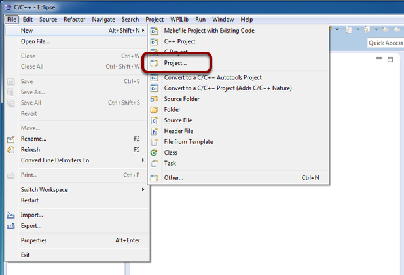Create a new Source Folder via its icon
Image resolution: width=404 pixels, height=275 pixels.
154,99
